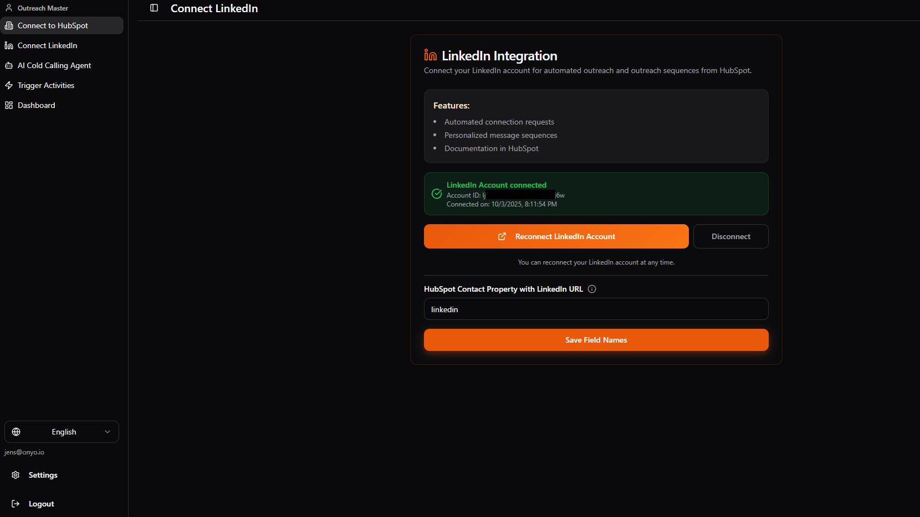Viewport: 920px width, 517px height.
Task: Focus the linkedin property input field
Action: [596, 309]
